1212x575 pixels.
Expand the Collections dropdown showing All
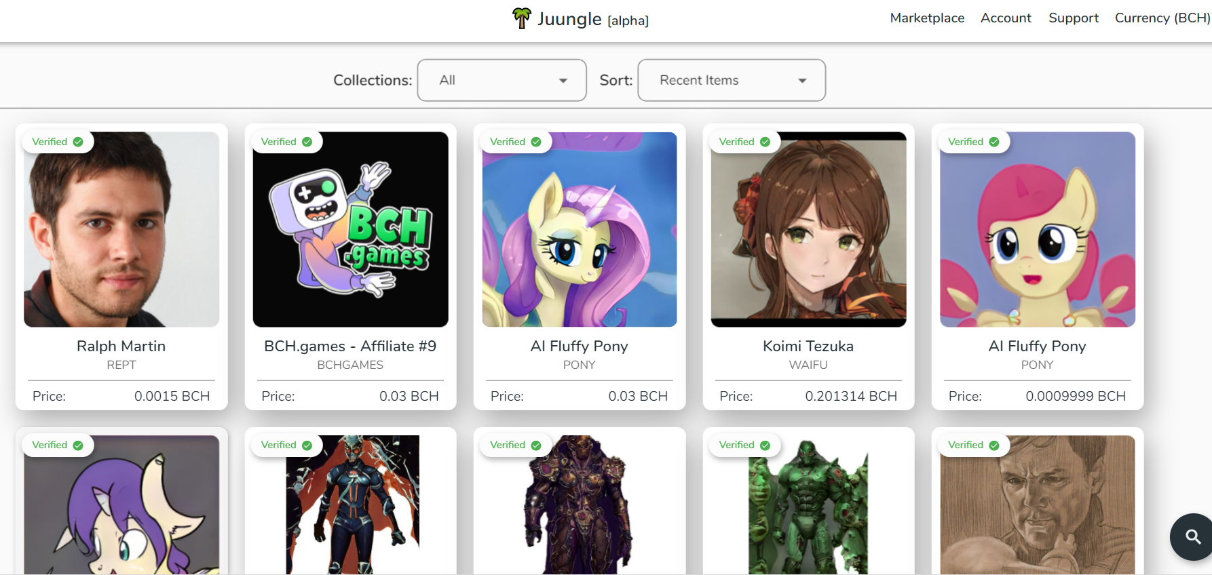[x=502, y=80]
